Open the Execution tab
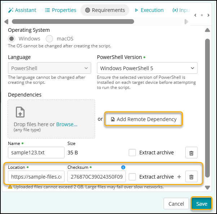The width and height of the screenshot is (217, 214). 149,10
